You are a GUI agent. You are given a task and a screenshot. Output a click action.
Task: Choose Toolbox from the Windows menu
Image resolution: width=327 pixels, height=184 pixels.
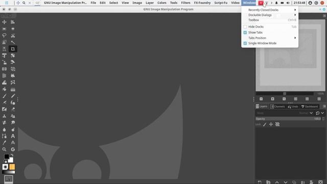coord(270,20)
